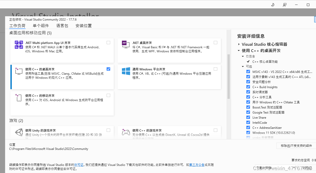The height and width of the screenshot is (173, 316).
Task: Uncheck the 使用 C++ 的桌面开发 workload checkbox
Action: point(108,69)
